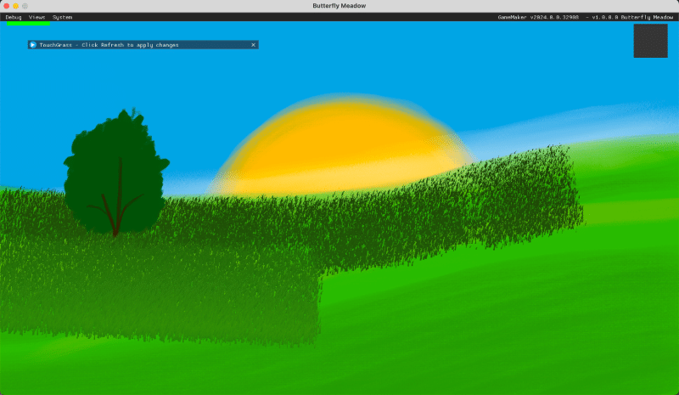Expand the TouchGrass panel arrow icon

33,44
